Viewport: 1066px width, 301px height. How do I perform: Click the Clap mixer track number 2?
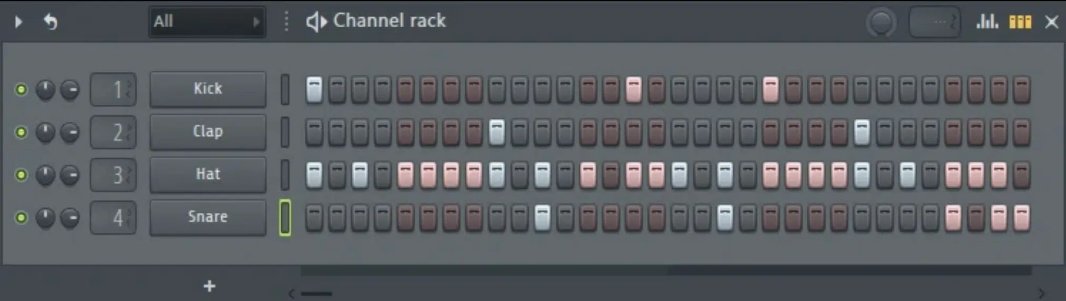pyautogui.click(x=114, y=132)
